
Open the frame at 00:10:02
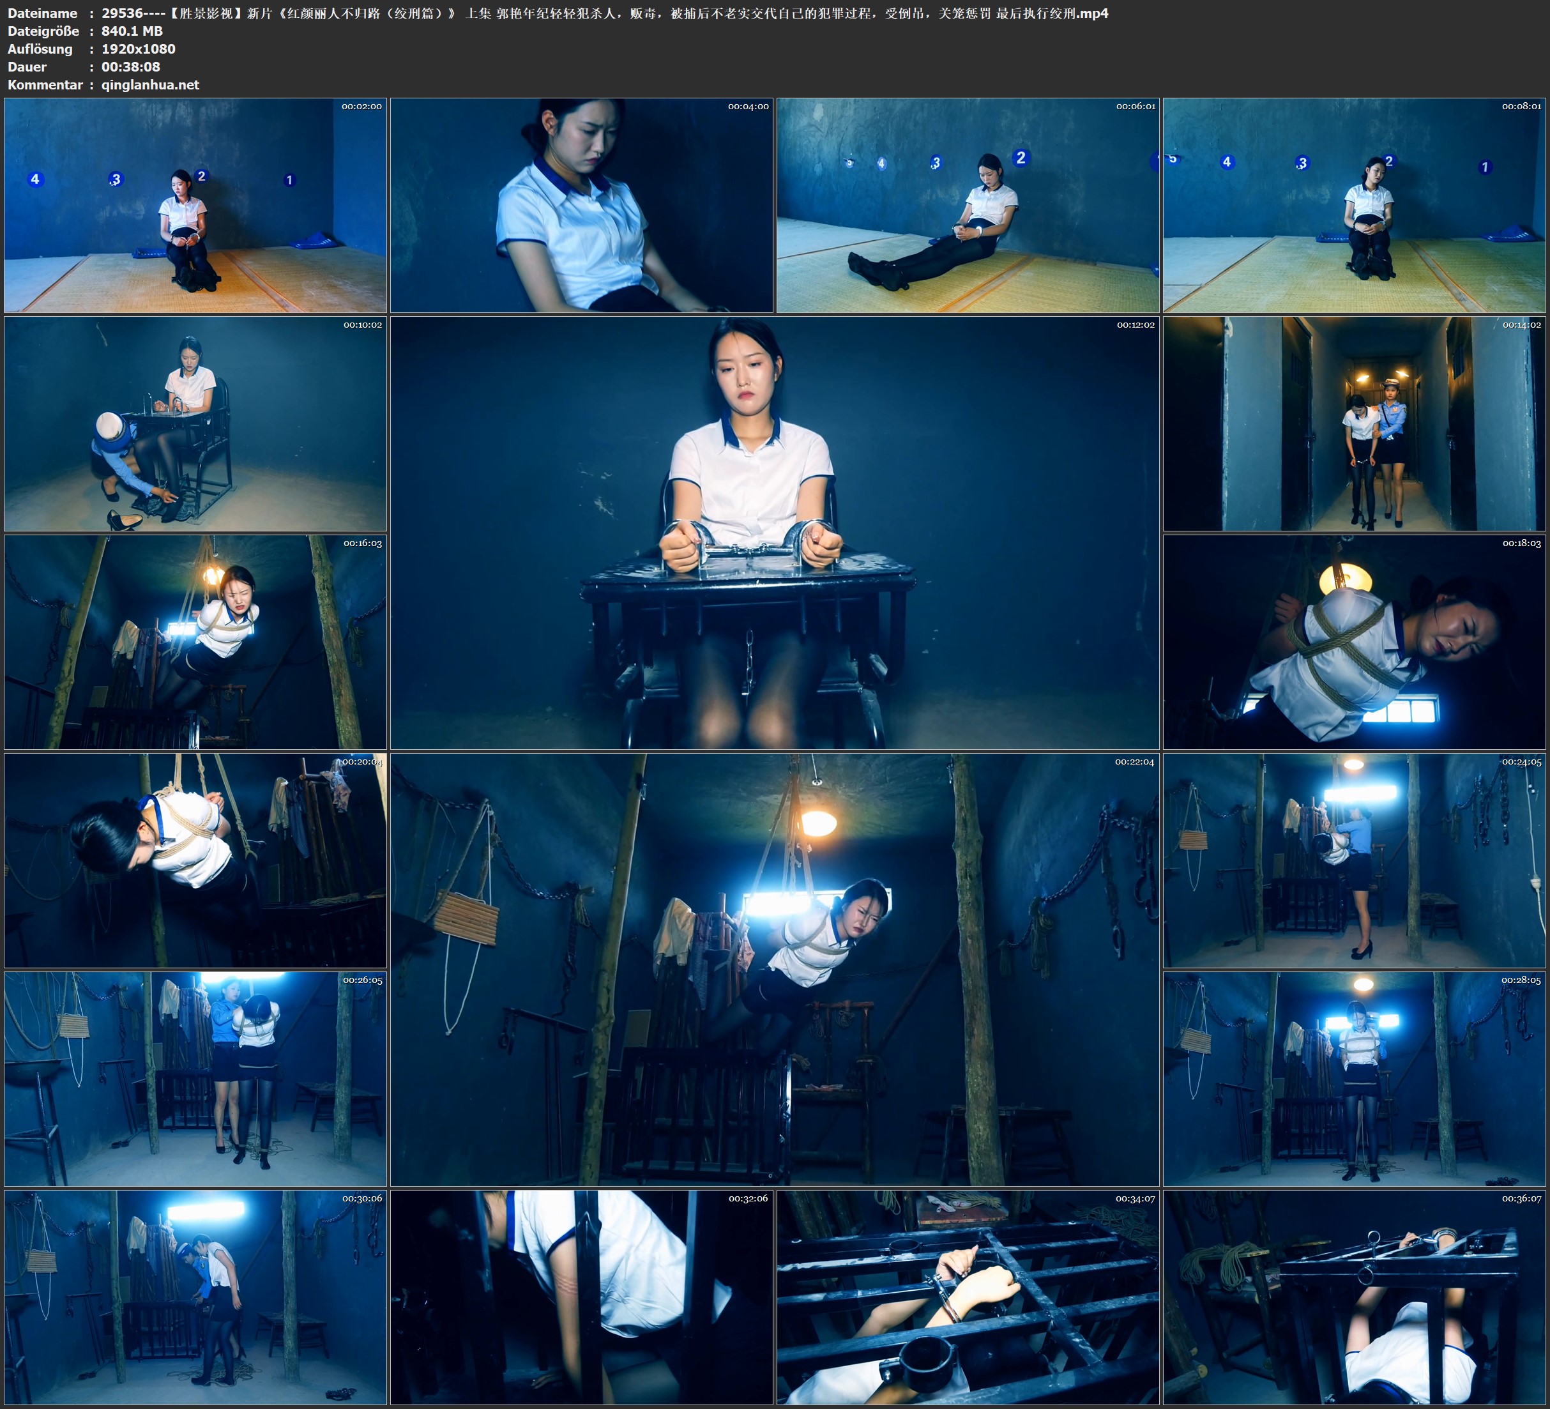pos(195,423)
